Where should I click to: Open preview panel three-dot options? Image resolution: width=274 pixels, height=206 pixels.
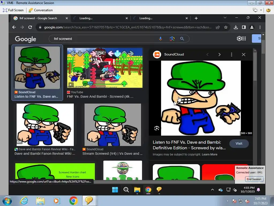[231, 54]
